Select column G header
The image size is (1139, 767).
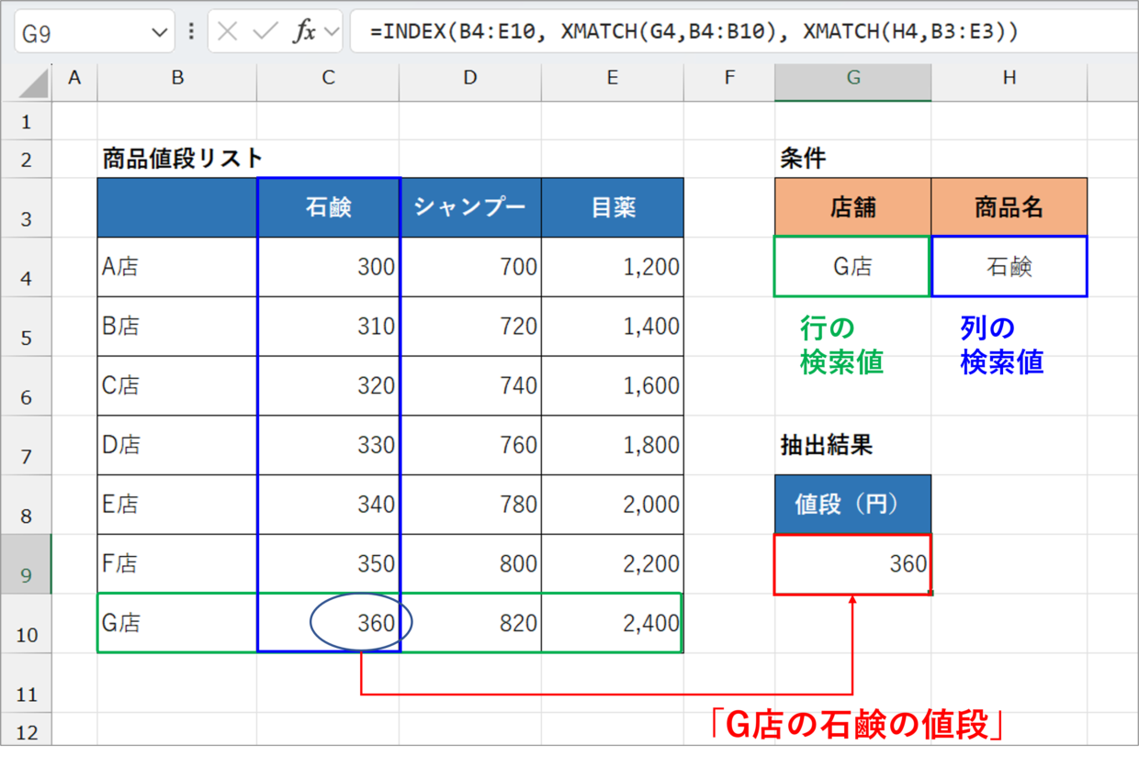tap(852, 79)
